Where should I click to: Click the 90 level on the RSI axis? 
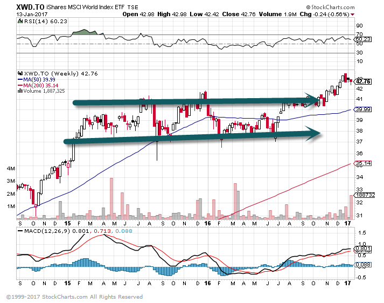click(360, 26)
